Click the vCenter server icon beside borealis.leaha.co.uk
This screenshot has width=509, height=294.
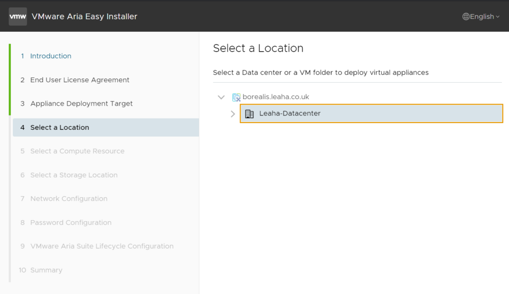coord(236,97)
